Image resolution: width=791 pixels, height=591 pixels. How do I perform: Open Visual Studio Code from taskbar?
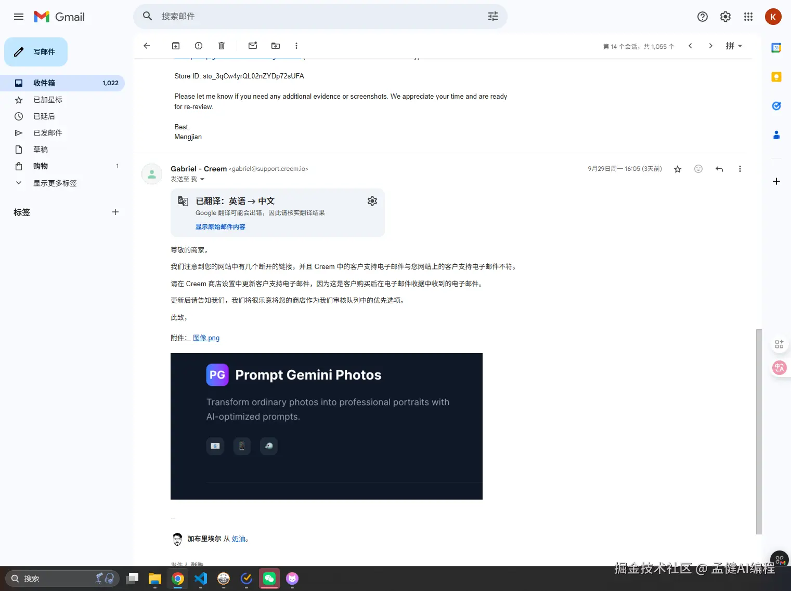pyautogui.click(x=201, y=579)
